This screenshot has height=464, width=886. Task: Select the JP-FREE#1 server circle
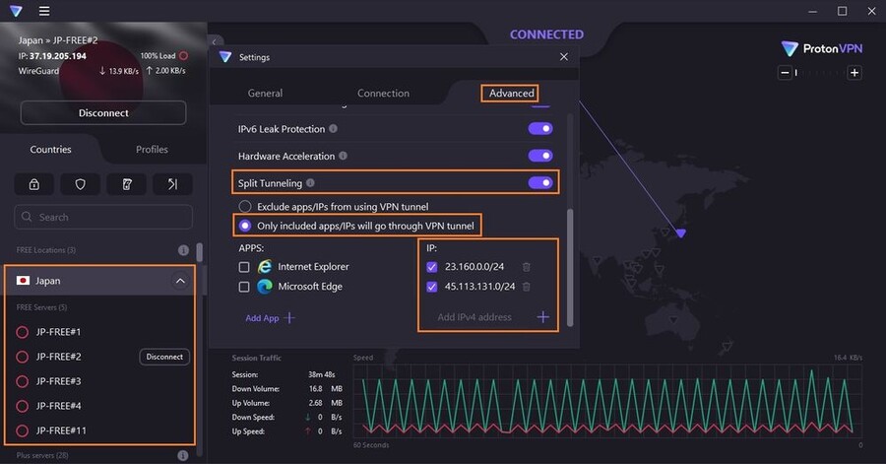click(22, 332)
